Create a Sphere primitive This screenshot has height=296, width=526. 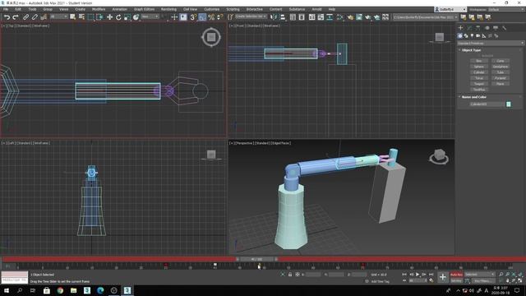coord(478,67)
